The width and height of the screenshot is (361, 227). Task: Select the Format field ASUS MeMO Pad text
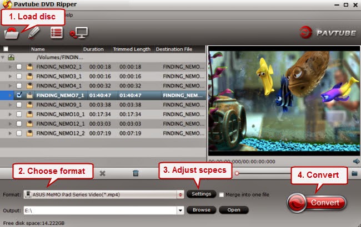click(x=76, y=195)
